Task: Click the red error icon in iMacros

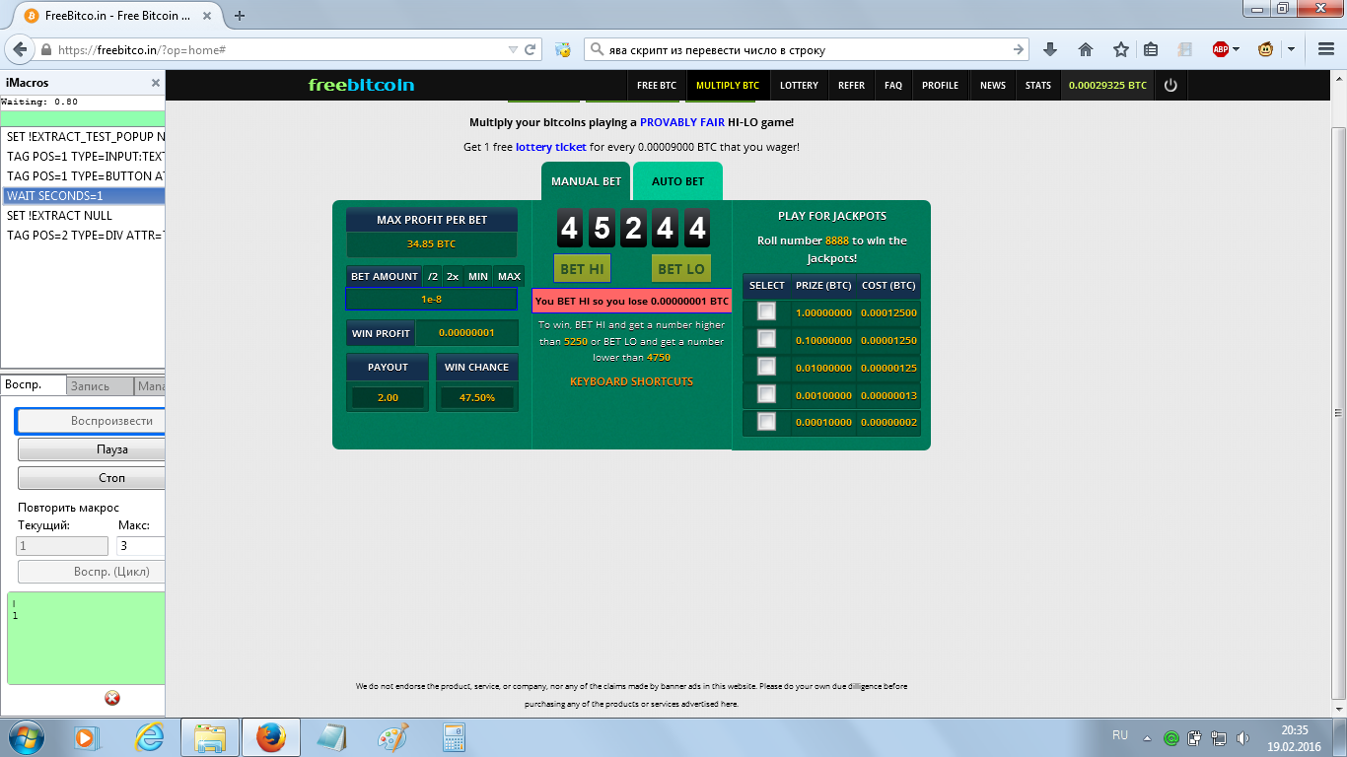Action: coord(112,698)
